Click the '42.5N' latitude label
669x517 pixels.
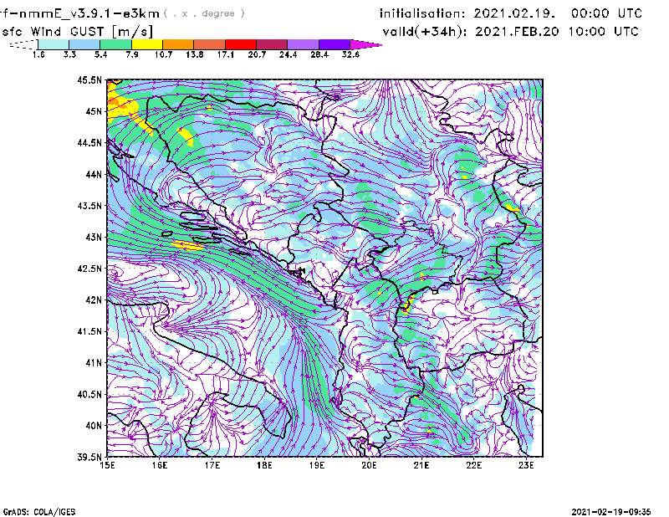pyautogui.click(x=89, y=269)
